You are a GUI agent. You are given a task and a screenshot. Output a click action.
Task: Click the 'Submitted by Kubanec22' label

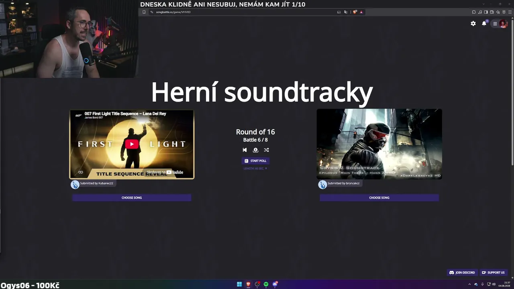tap(96, 183)
